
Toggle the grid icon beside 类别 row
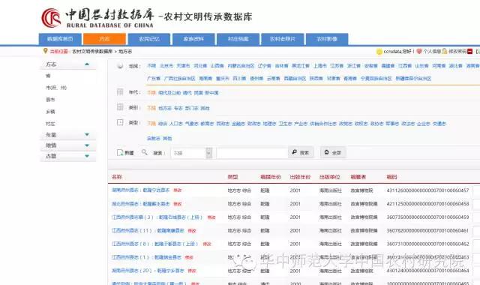pos(120,106)
